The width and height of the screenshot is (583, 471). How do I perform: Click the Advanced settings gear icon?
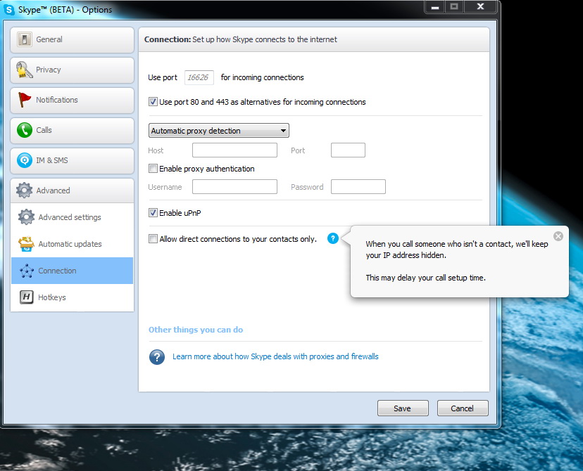click(x=26, y=217)
